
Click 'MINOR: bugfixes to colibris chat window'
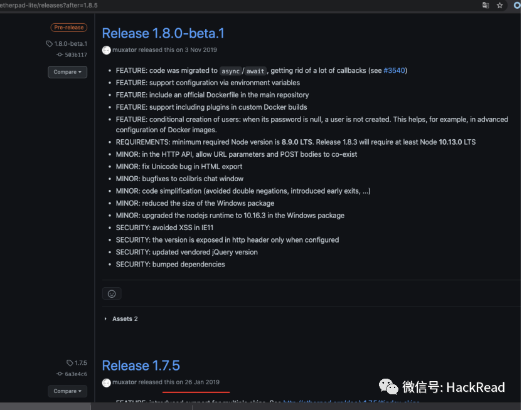[x=179, y=179]
